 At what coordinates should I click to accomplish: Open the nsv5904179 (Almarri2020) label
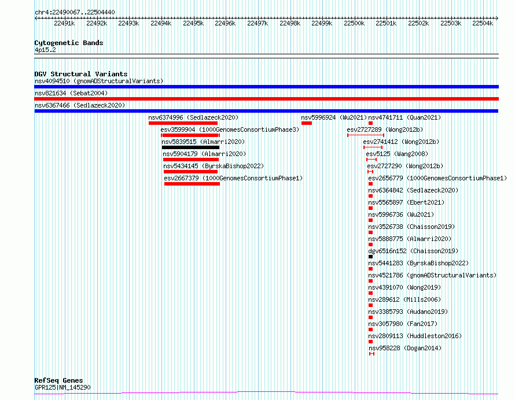pyautogui.click(x=204, y=154)
